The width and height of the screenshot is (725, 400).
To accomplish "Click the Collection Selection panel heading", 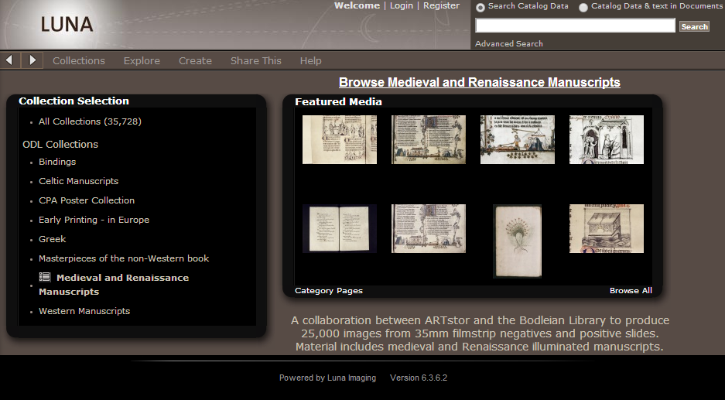I will click(74, 101).
